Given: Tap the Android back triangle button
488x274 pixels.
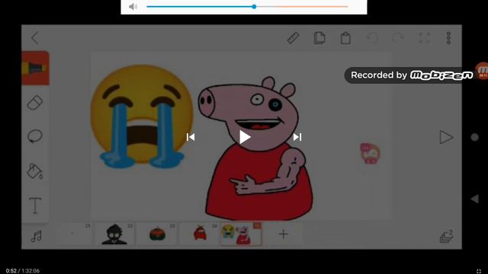Looking at the screenshot, I should click(474, 199).
